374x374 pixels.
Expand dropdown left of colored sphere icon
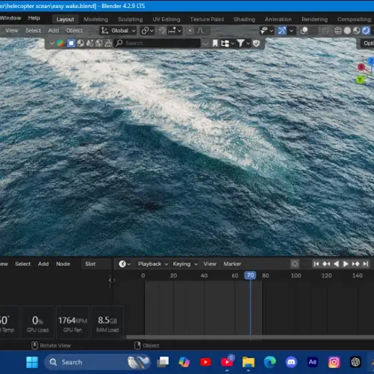[51, 43]
